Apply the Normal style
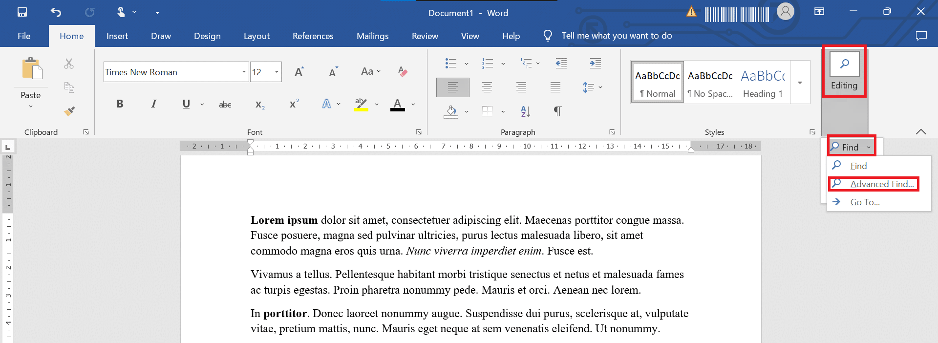938x343 pixels. (x=658, y=83)
